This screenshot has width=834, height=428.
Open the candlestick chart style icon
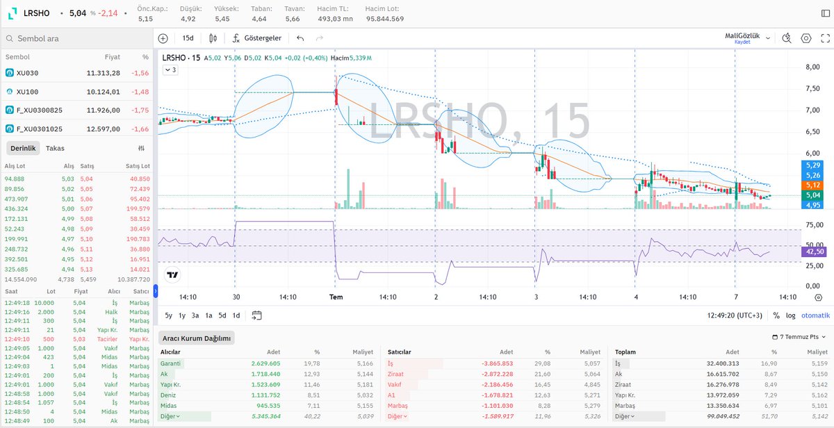(x=212, y=38)
